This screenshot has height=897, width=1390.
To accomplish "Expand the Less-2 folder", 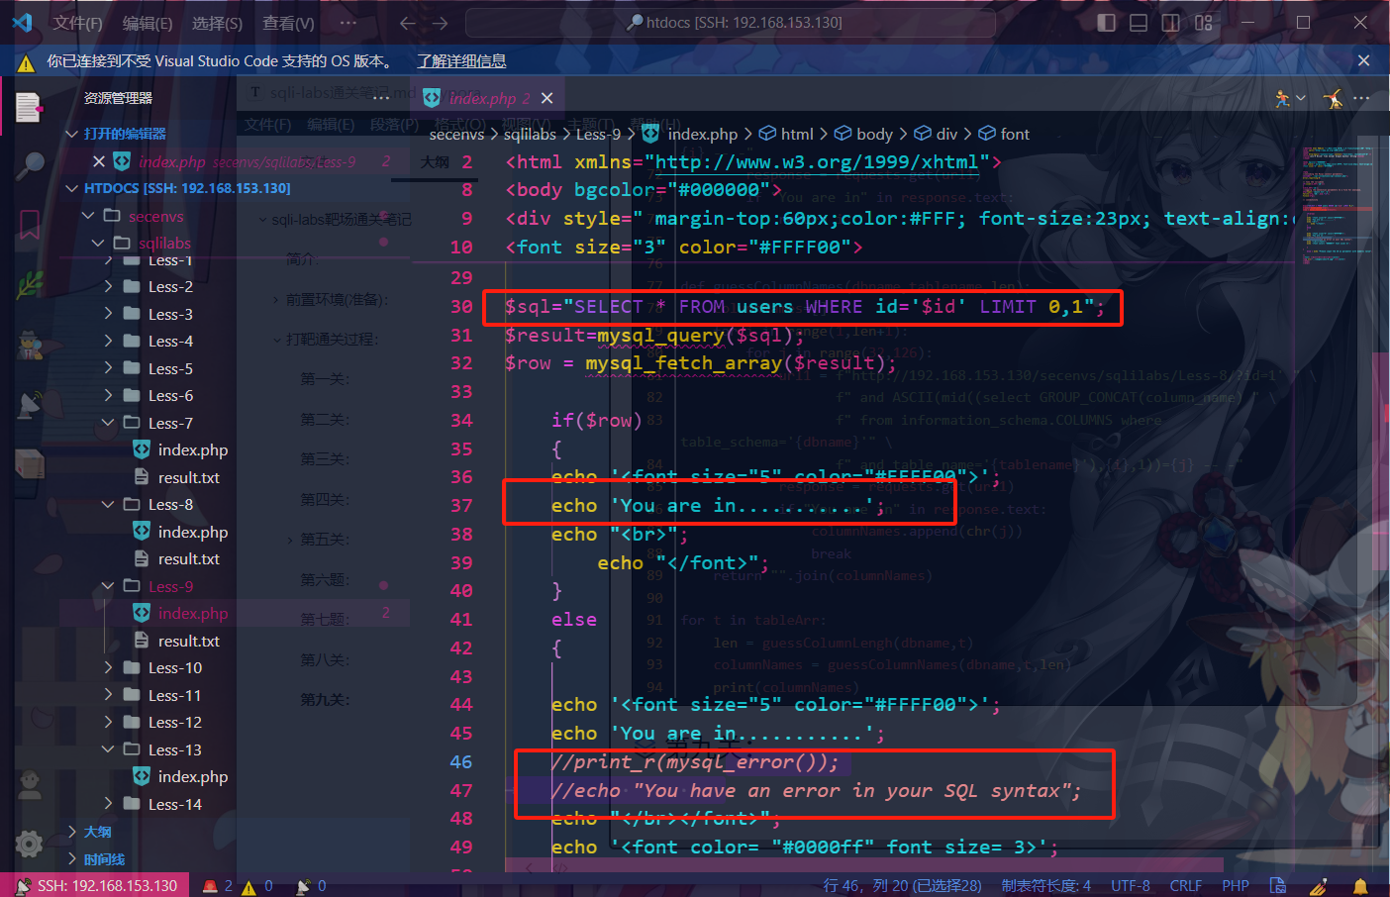I will click(170, 287).
